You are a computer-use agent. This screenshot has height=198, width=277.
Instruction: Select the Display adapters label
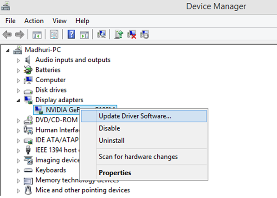pos(59,100)
